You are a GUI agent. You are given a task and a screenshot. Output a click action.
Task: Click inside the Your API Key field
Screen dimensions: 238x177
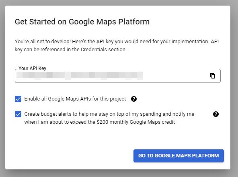[118, 76]
